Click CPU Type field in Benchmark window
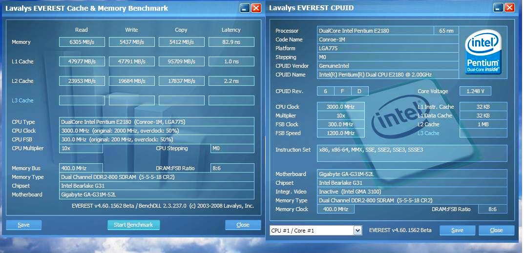Viewport: 526px width, 253px height. 157,122
